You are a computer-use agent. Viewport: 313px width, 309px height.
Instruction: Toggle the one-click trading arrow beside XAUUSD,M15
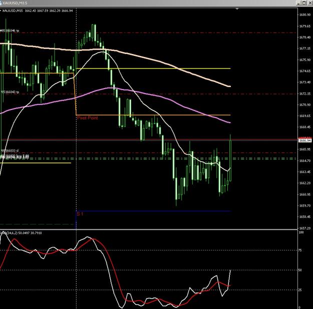point(1,11)
